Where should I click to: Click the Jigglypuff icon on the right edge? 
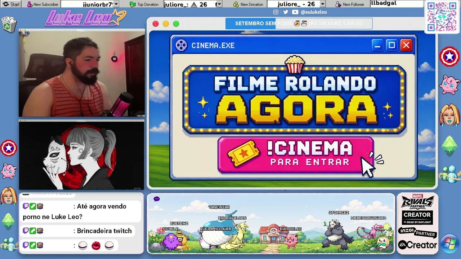click(x=450, y=85)
